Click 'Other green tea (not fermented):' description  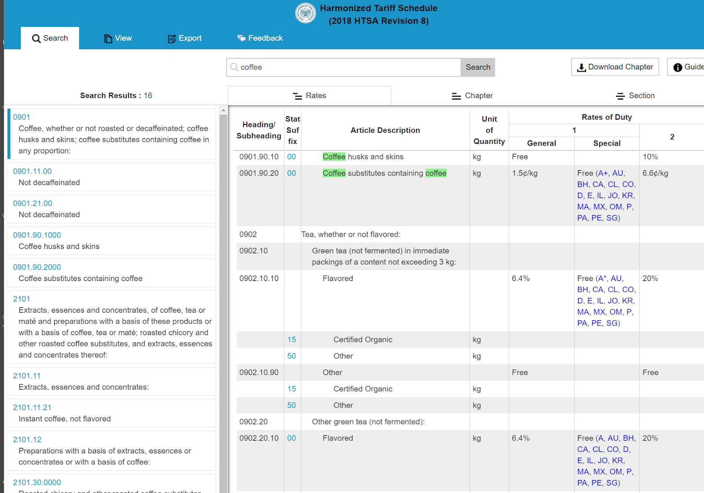click(x=368, y=422)
